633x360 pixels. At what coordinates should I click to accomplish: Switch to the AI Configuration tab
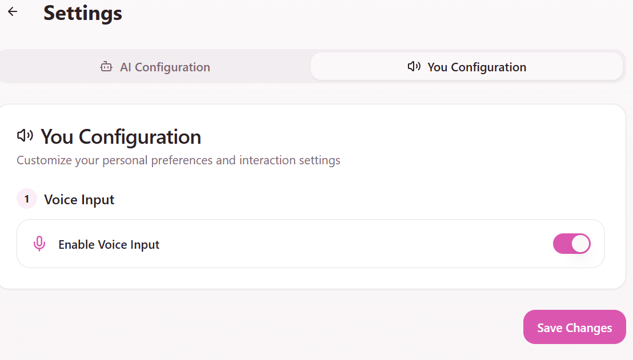pyautogui.click(x=155, y=67)
